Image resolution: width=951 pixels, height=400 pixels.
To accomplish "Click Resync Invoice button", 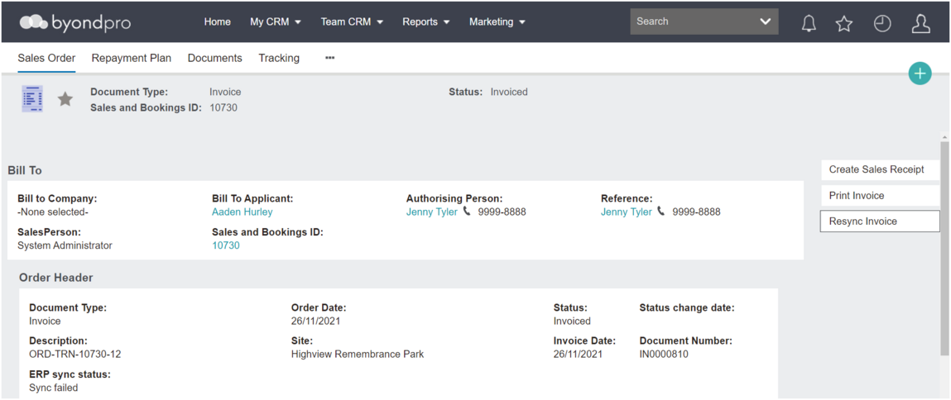I will point(880,221).
